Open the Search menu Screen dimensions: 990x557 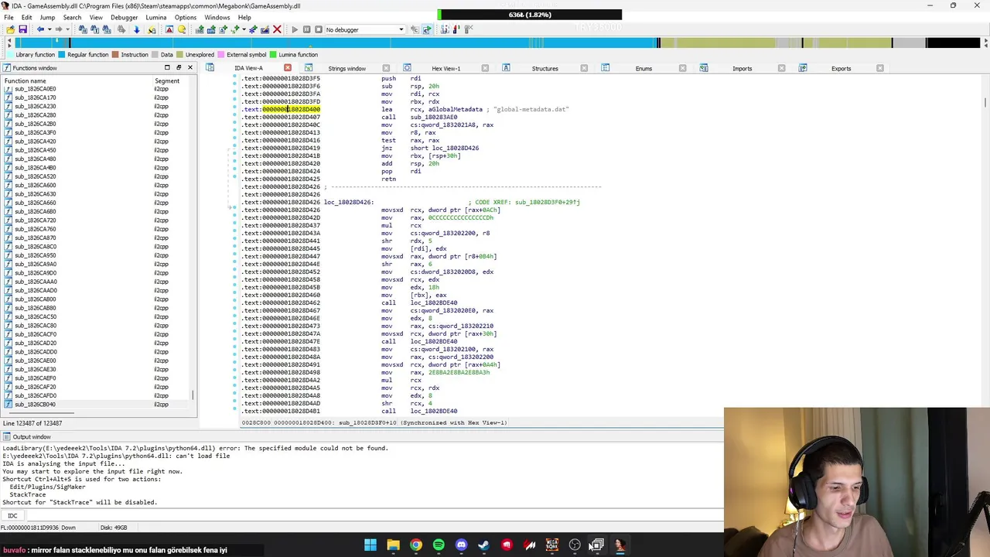coord(72,17)
